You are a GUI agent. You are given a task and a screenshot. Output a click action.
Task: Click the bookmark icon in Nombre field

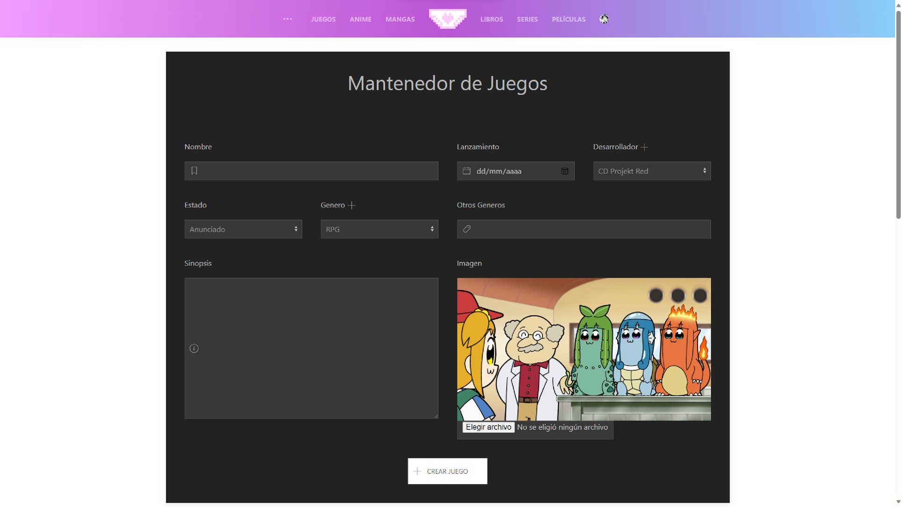coord(194,171)
